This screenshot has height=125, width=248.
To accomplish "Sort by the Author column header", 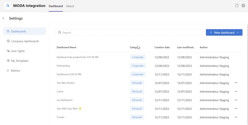I will pyautogui.click(x=204, y=47).
